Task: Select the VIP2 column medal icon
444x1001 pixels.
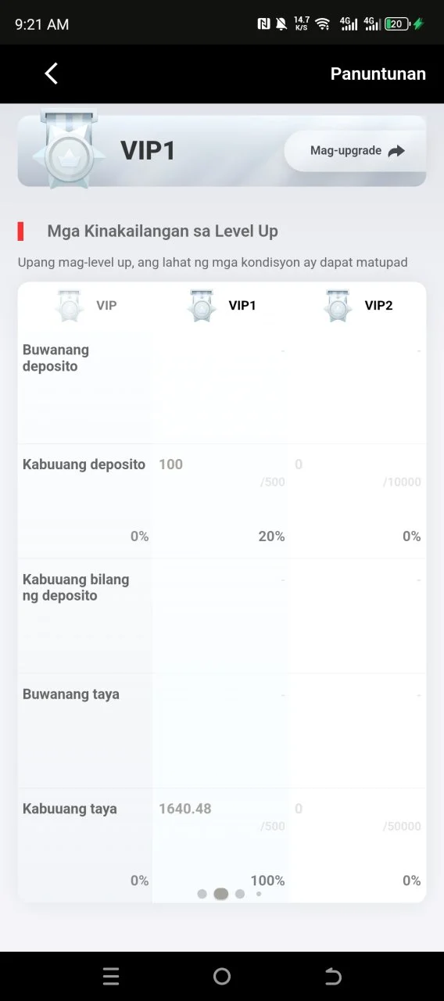Action: 338,306
